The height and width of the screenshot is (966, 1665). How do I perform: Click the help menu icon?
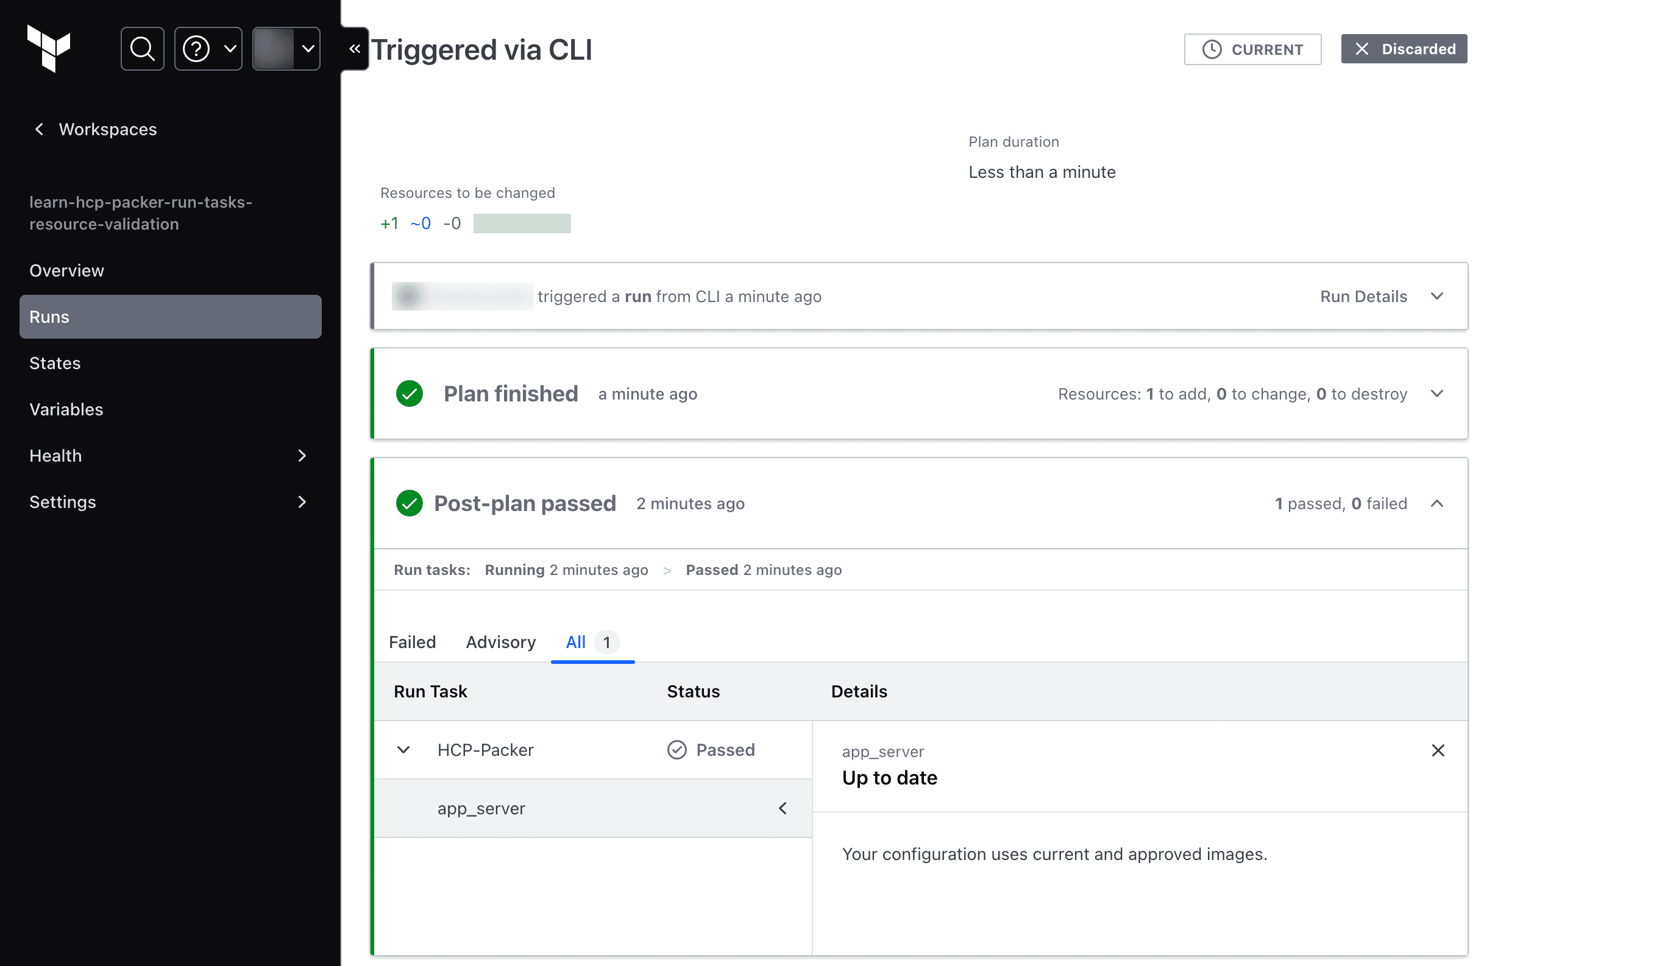pos(207,48)
